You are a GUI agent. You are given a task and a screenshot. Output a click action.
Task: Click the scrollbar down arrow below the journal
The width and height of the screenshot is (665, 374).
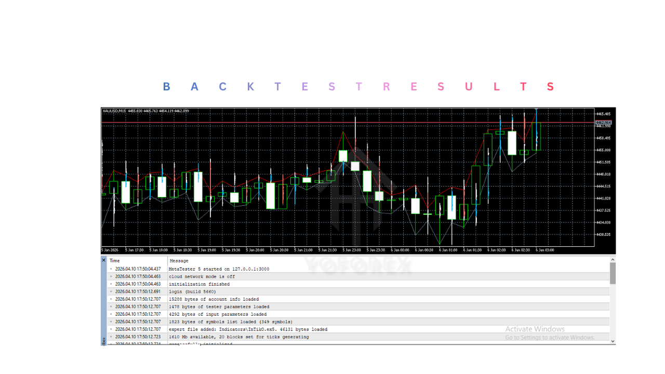click(x=612, y=340)
